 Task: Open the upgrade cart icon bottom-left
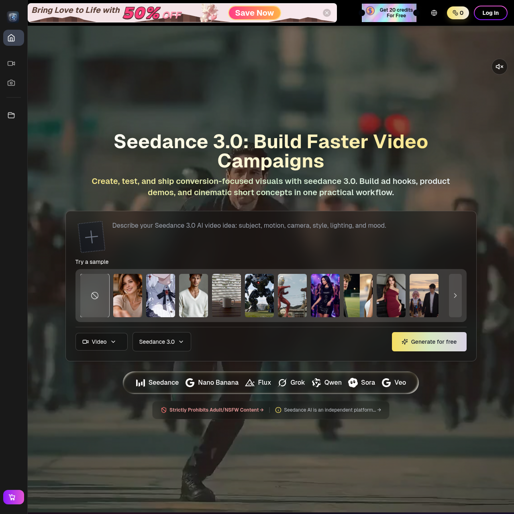pos(13,497)
